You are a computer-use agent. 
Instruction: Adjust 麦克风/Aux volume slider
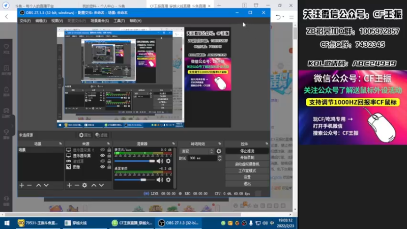coord(135,161)
